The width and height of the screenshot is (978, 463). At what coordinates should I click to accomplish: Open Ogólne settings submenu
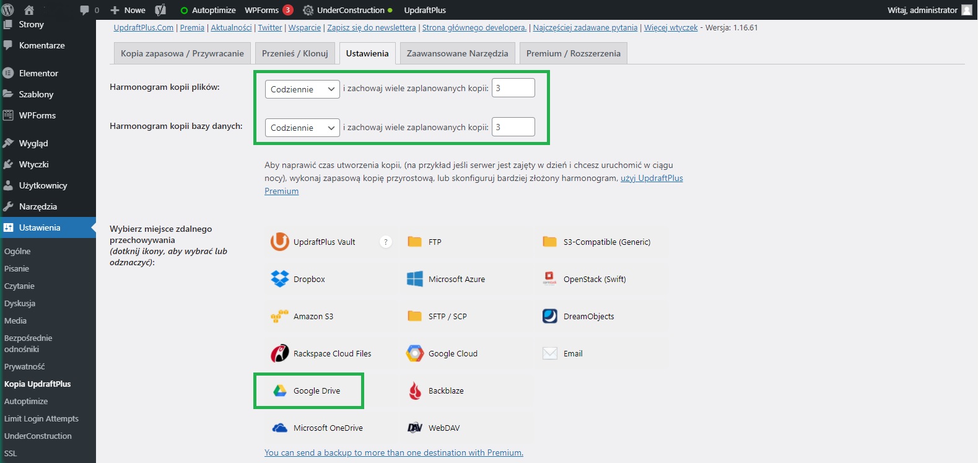coord(17,251)
